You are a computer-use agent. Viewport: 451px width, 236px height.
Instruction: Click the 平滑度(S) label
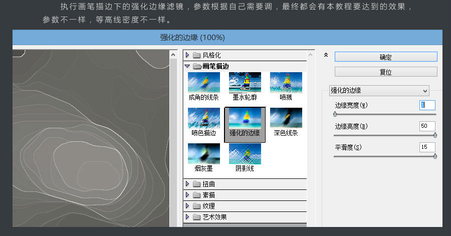coord(348,147)
